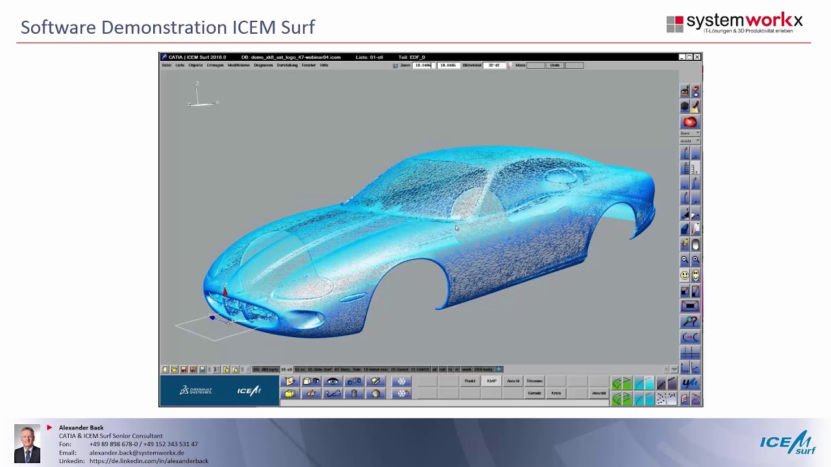Open the Diagnosen menu
Image resolution: width=831 pixels, height=467 pixels.
pyautogui.click(x=263, y=65)
